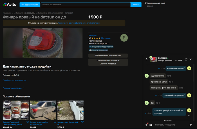Open the Для автомобилей breadcrumb

[x=55, y=13]
